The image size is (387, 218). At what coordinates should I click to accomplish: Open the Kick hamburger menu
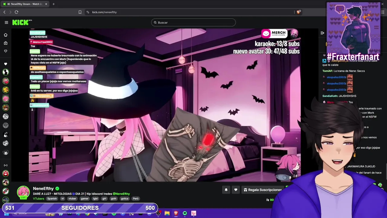coord(6,22)
